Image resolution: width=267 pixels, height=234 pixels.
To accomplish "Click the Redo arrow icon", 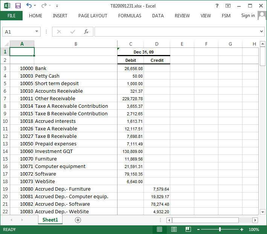I will point(44,6).
